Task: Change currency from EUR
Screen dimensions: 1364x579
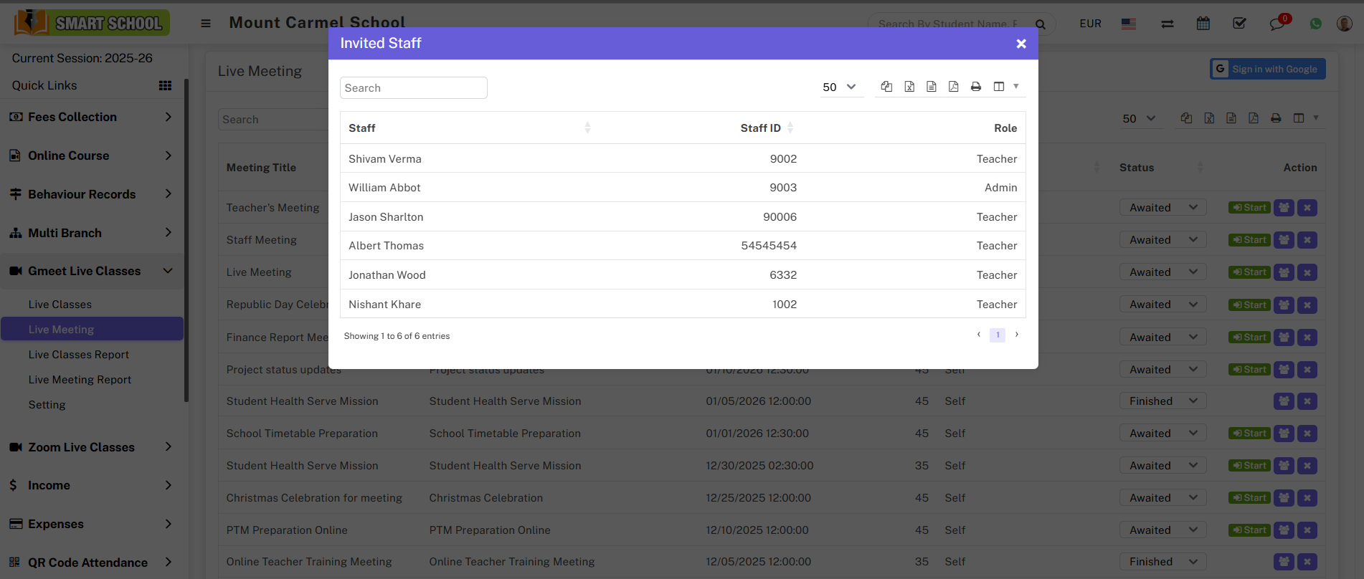Action: pyautogui.click(x=1090, y=24)
